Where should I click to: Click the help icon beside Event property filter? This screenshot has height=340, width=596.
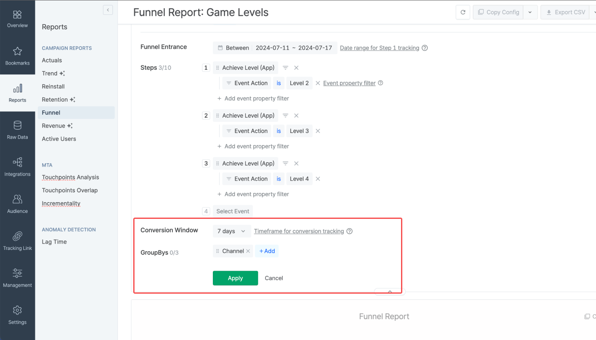pos(381,83)
